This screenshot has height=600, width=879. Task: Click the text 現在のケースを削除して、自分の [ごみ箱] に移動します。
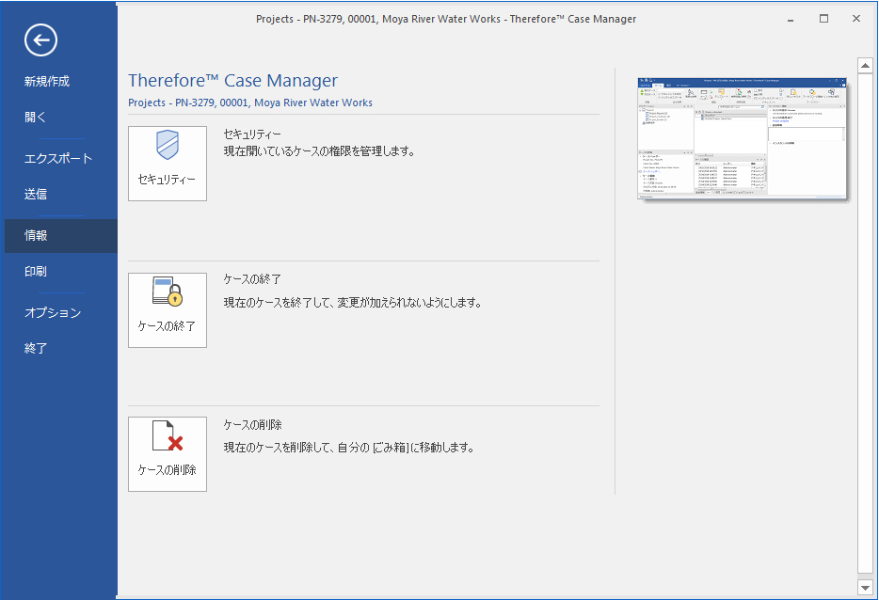tap(349, 448)
